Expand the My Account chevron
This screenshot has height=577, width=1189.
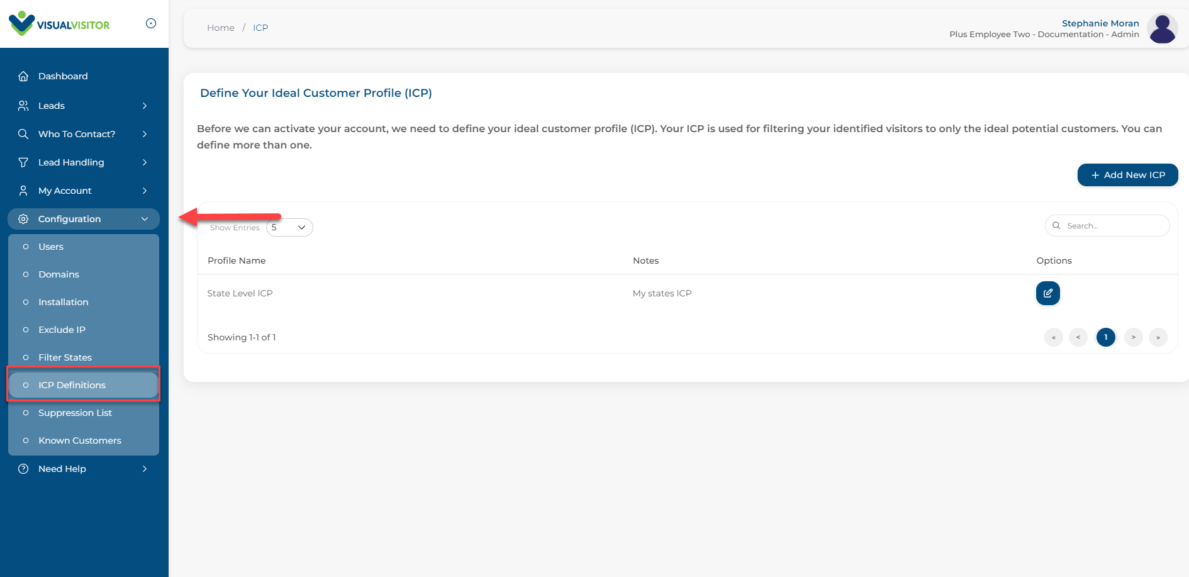click(145, 191)
